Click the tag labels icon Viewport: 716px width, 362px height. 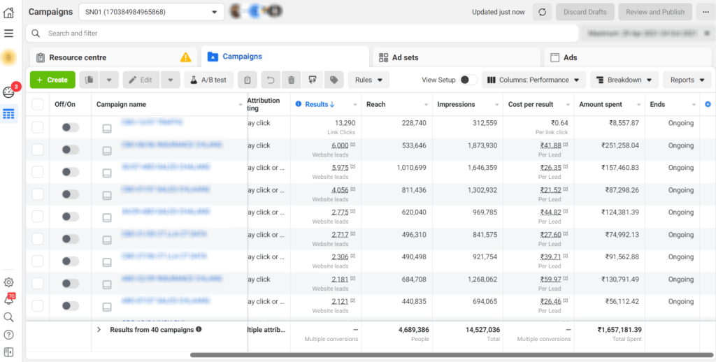click(334, 80)
